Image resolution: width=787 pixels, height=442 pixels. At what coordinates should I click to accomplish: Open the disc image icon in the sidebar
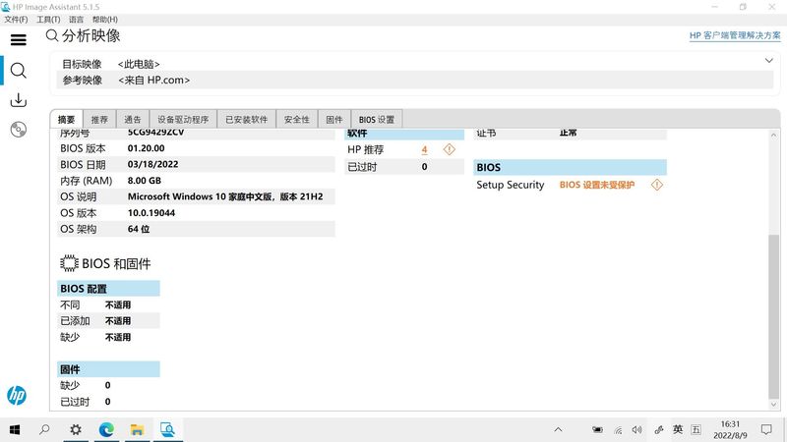point(18,130)
